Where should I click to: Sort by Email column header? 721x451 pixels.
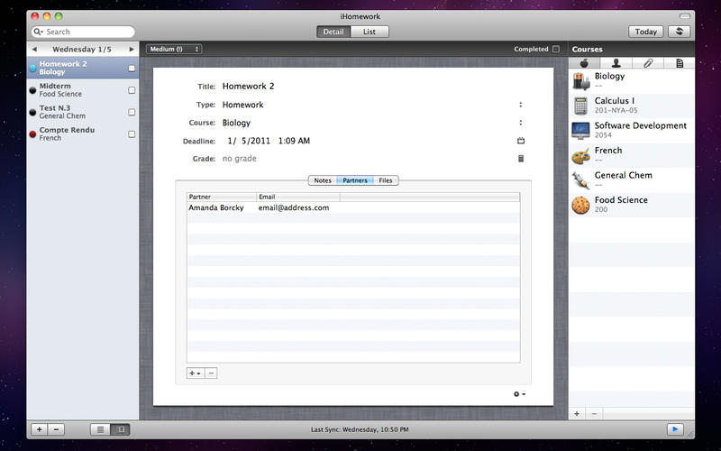pos(298,197)
